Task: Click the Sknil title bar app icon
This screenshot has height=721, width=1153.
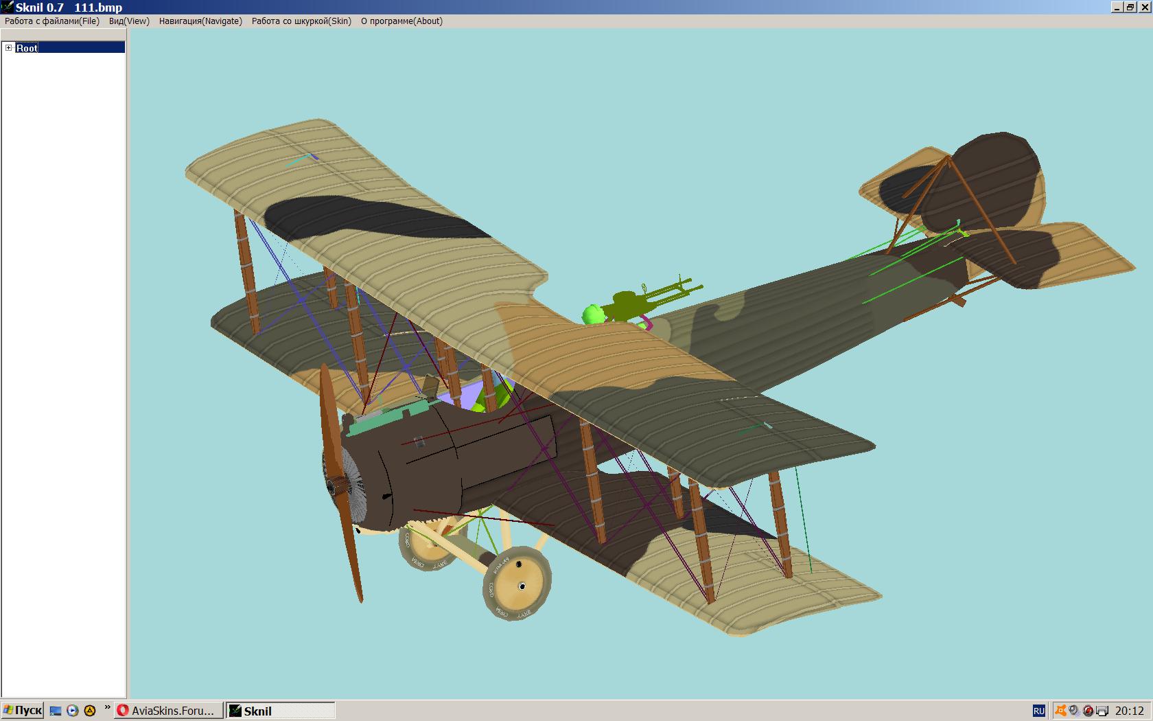Action: [8, 7]
